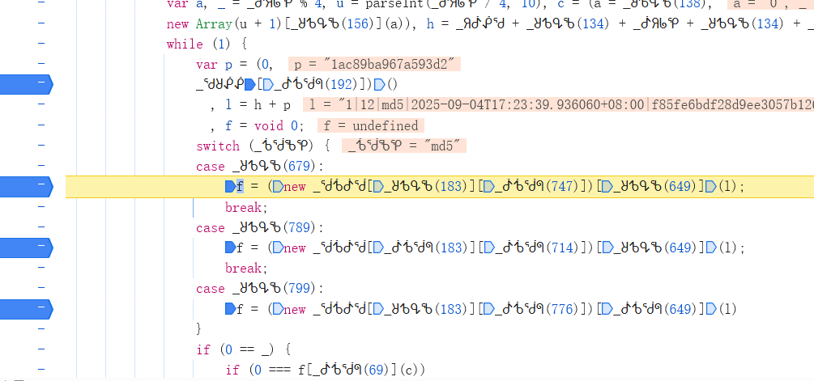This screenshot has height=381, width=814.
Task: Click the 'break;' statement under the (747) line
Action: pyautogui.click(x=246, y=207)
